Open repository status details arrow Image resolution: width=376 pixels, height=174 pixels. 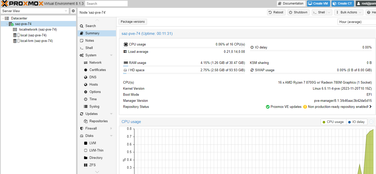[370, 107]
